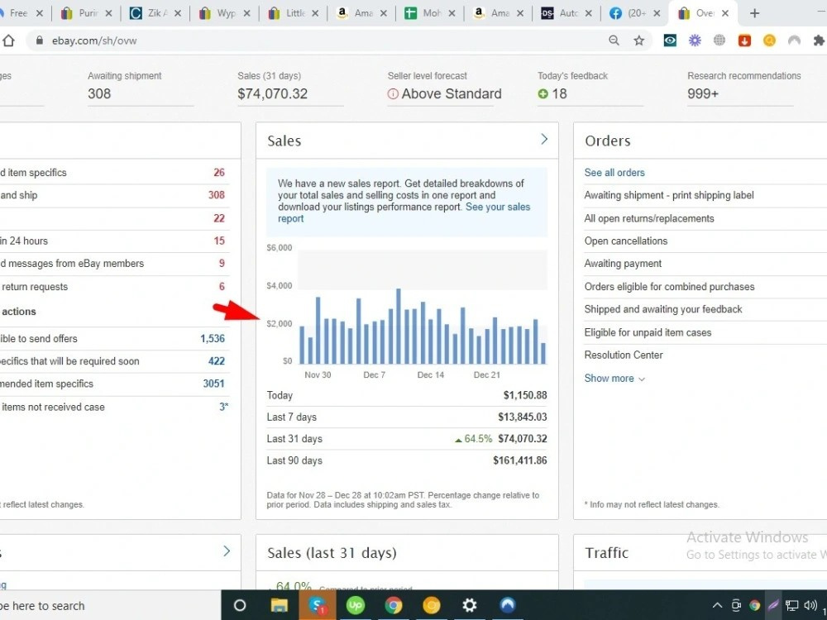Open Shipped and awaiting your feedback
The height and width of the screenshot is (620, 827).
(663, 309)
